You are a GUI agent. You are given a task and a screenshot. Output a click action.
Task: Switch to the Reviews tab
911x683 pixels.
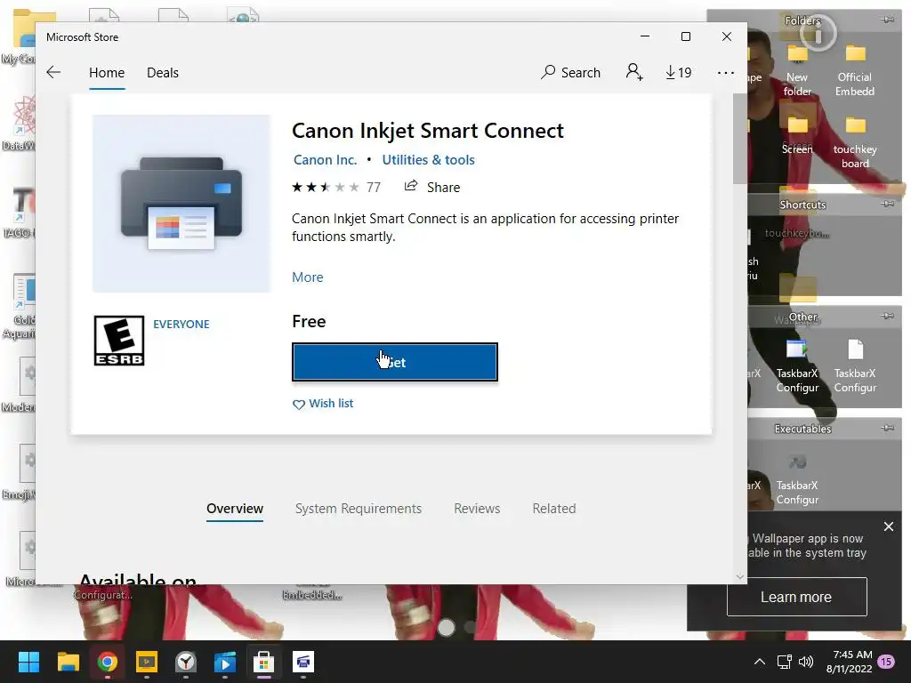click(x=477, y=509)
